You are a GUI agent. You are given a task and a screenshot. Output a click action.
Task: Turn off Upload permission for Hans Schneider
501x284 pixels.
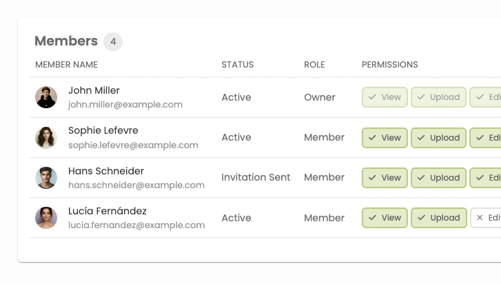point(439,178)
